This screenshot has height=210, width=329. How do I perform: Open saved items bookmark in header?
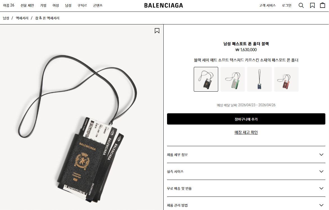312,5
